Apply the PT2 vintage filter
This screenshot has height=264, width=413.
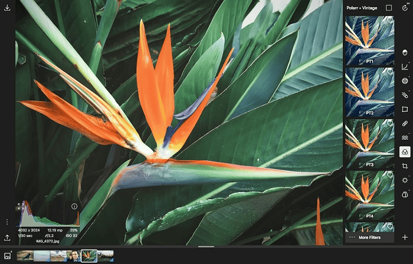coord(369,91)
